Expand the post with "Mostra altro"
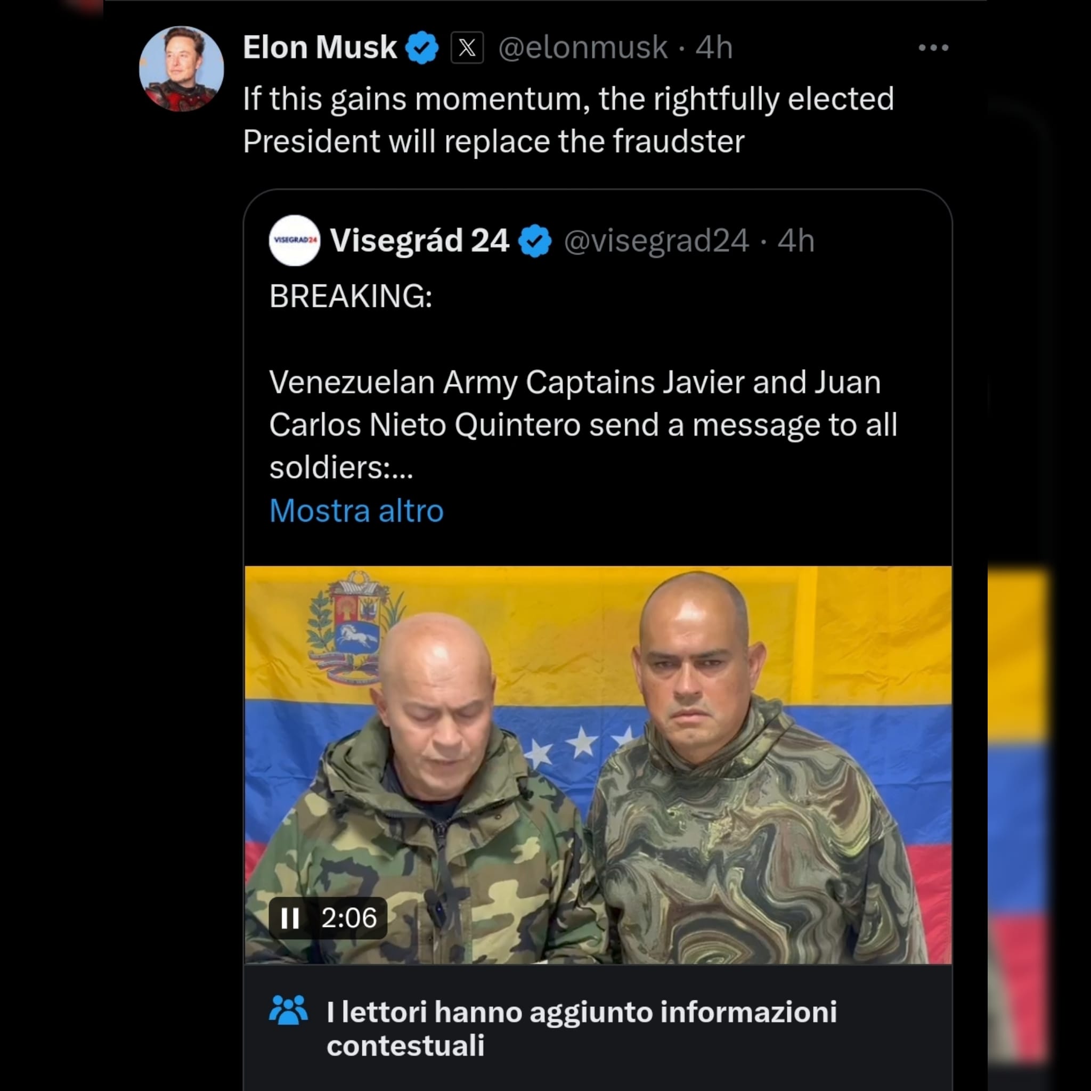The image size is (1091, 1091). pos(356,510)
